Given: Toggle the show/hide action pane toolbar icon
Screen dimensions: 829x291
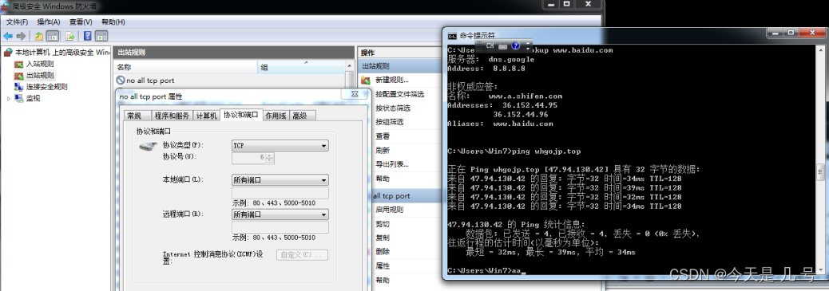Looking at the screenshot, I should point(101,36).
